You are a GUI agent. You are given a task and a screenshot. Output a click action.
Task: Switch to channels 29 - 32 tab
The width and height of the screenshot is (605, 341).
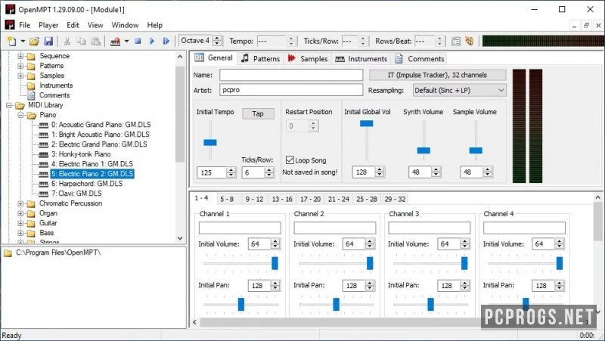tap(395, 199)
